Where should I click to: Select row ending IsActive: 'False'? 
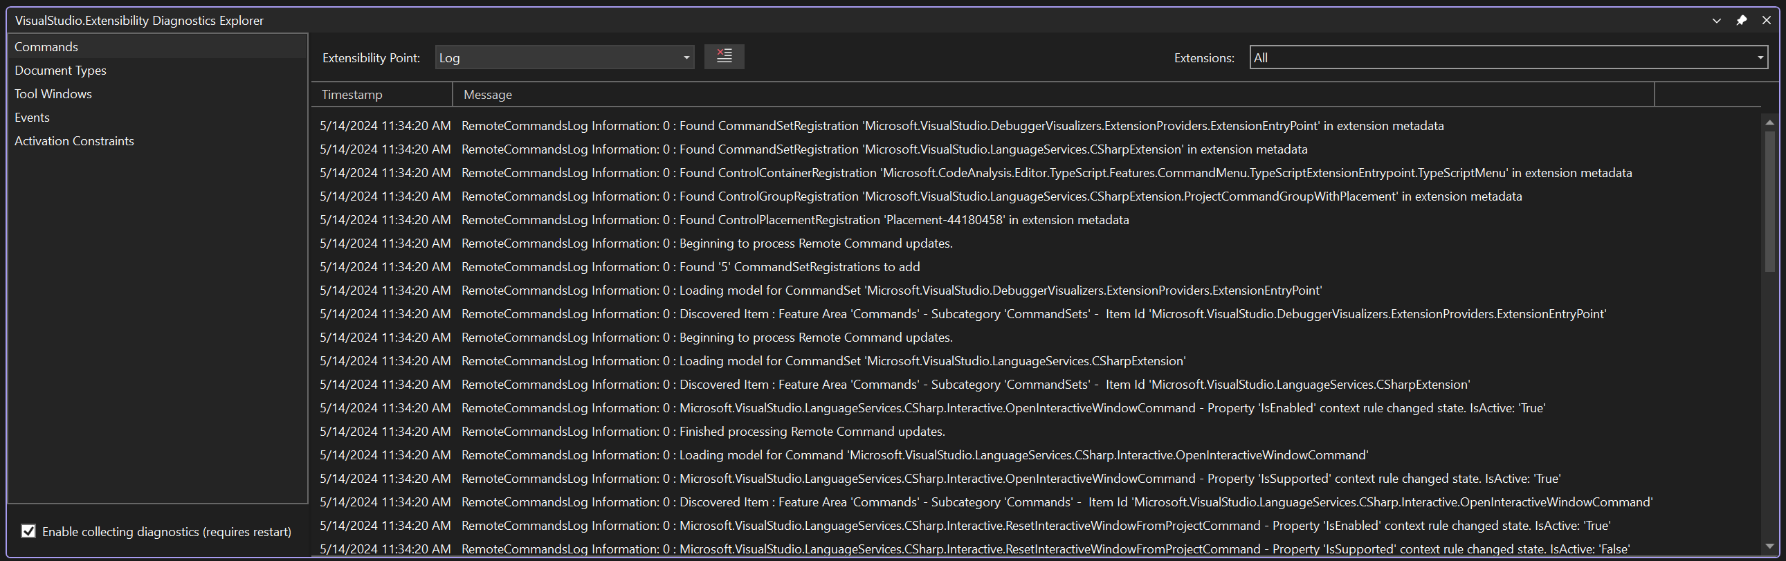point(1036,549)
